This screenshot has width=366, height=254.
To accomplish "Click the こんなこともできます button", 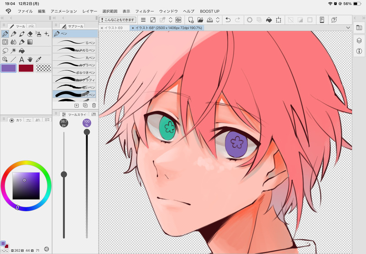I will [x=118, y=20].
